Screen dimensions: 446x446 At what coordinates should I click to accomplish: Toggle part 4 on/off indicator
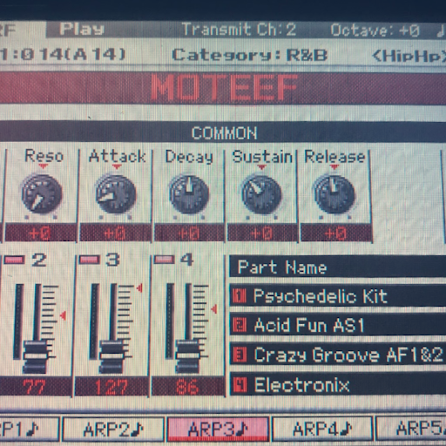(x=164, y=260)
